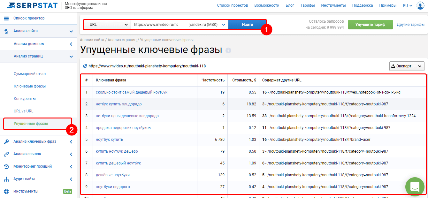This screenshot has width=428, height=198.
Task: Open the Другие тарифы link
Action: [x=410, y=25]
